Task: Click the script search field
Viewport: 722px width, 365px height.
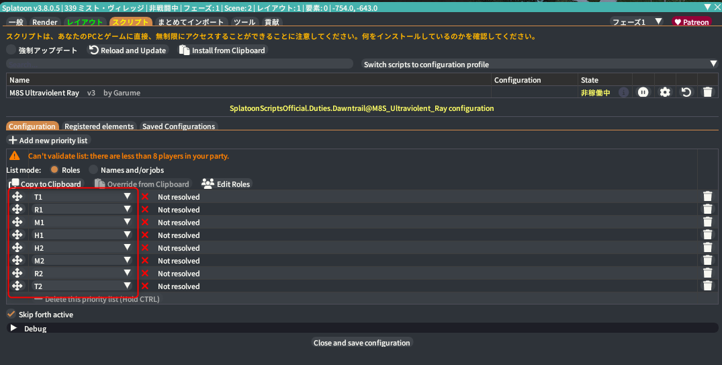Action: pyautogui.click(x=179, y=64)
